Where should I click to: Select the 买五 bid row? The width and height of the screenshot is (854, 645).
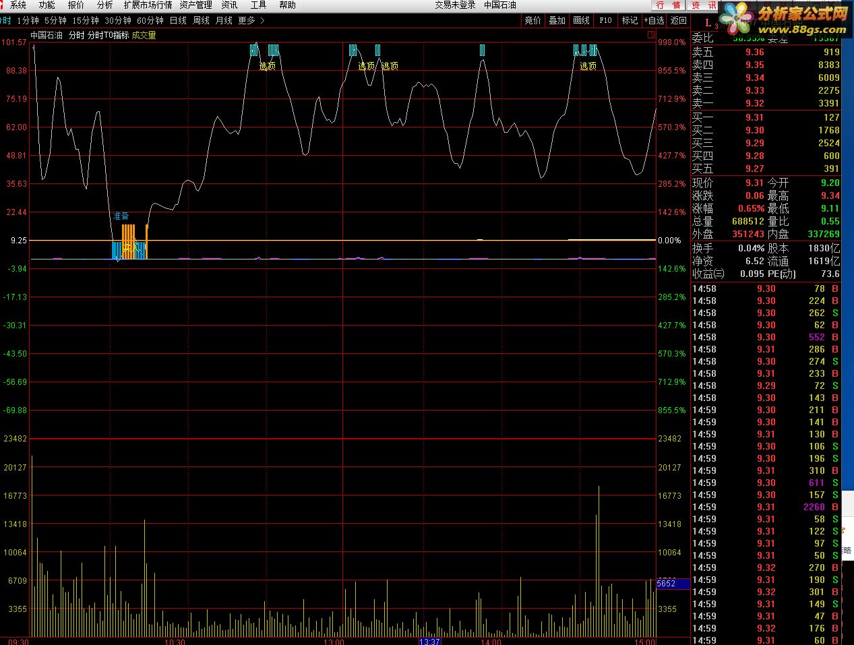point(766,168)
